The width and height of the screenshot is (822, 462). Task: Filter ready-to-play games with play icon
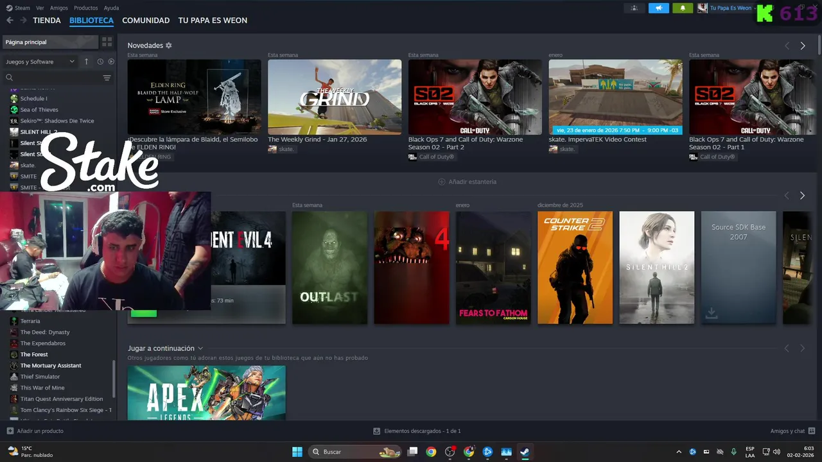[111, 62]
